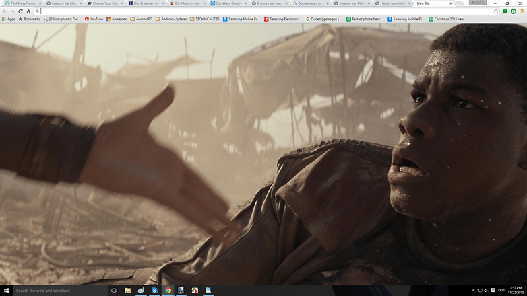Open the Fastest phone benc bookmark
The image size is (527, 296).
point(365,19)
